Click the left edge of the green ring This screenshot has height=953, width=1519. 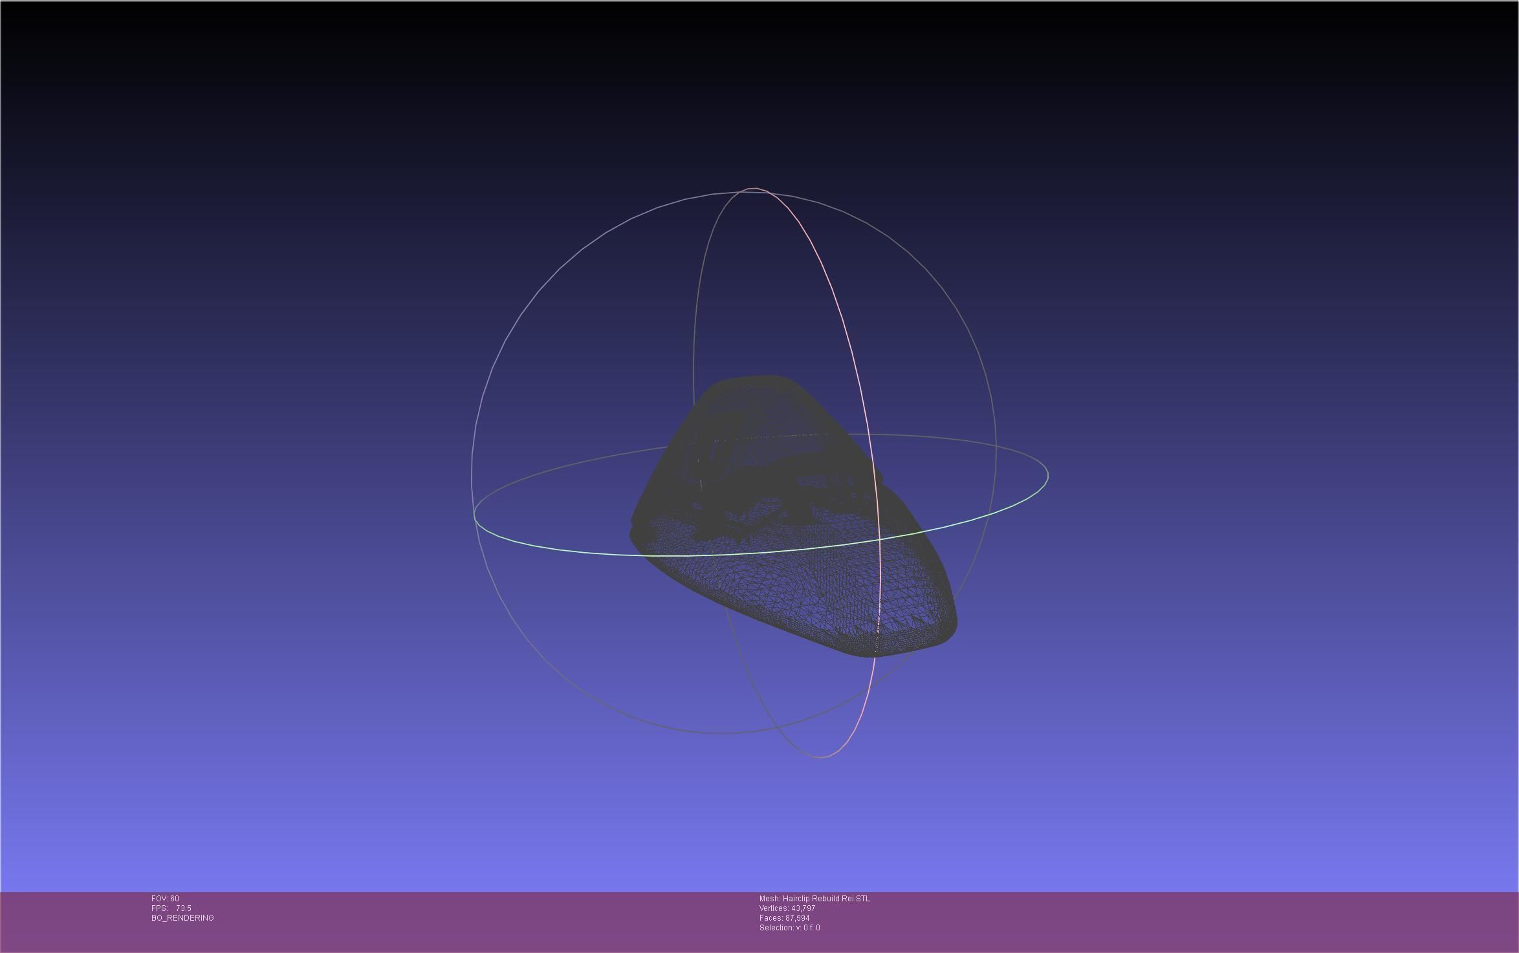point(475,516)
